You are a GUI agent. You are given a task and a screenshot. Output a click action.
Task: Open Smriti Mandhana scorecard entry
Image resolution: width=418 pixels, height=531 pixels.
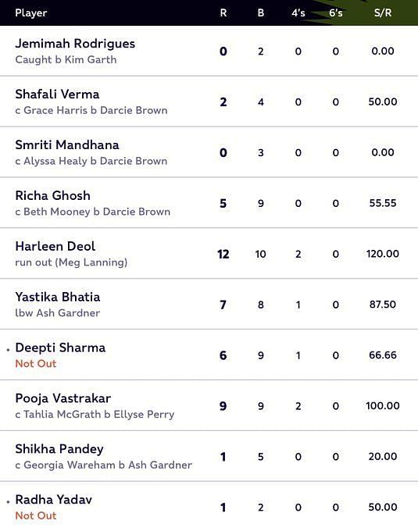(x=209, y=152)
